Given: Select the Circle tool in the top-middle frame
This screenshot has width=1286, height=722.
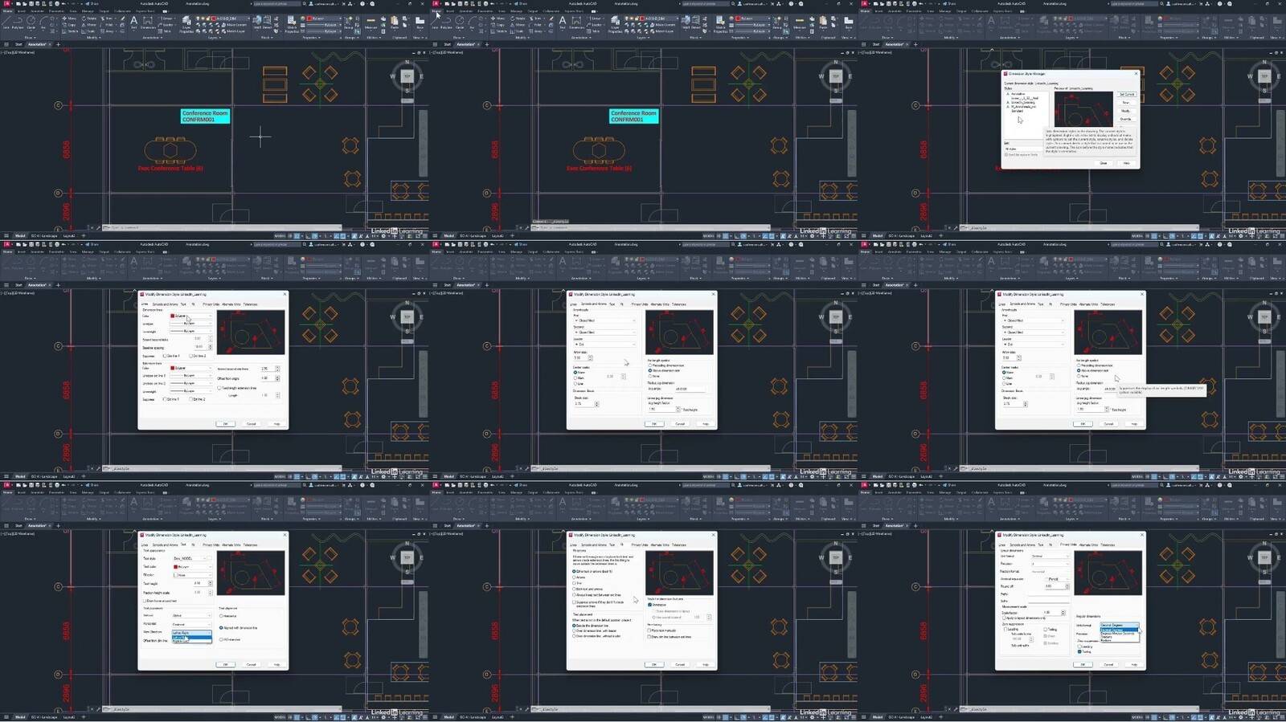Looking at the screenshot, I should (460, 22).
